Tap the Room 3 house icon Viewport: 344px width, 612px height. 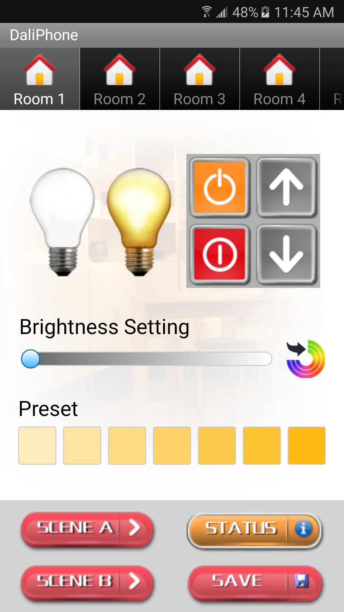pyautogui.click(x=199, y=69)
